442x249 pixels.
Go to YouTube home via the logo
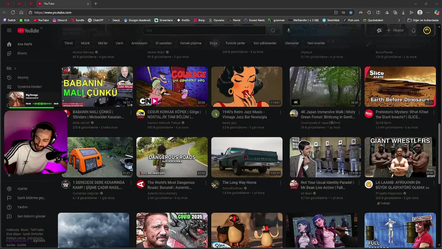tap(28, 30)
